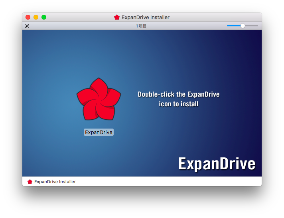Click the path bar ExpanDrive volume icon

[30, 182]
